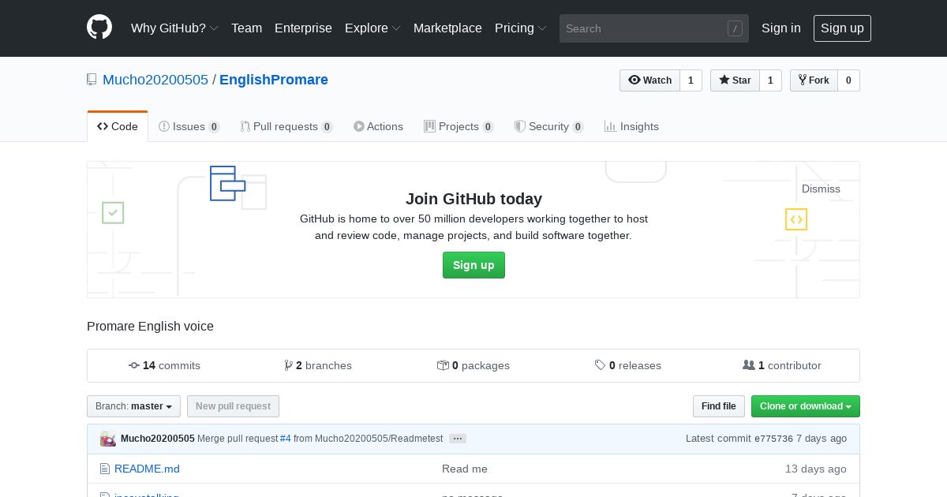Open the stargazers count of 1
The width and height of the screenshot is (947, 497).
pyautogui.click(x=770, y=80)
